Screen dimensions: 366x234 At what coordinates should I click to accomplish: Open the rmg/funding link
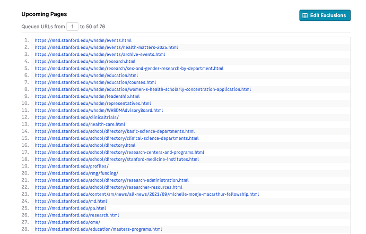76,173
